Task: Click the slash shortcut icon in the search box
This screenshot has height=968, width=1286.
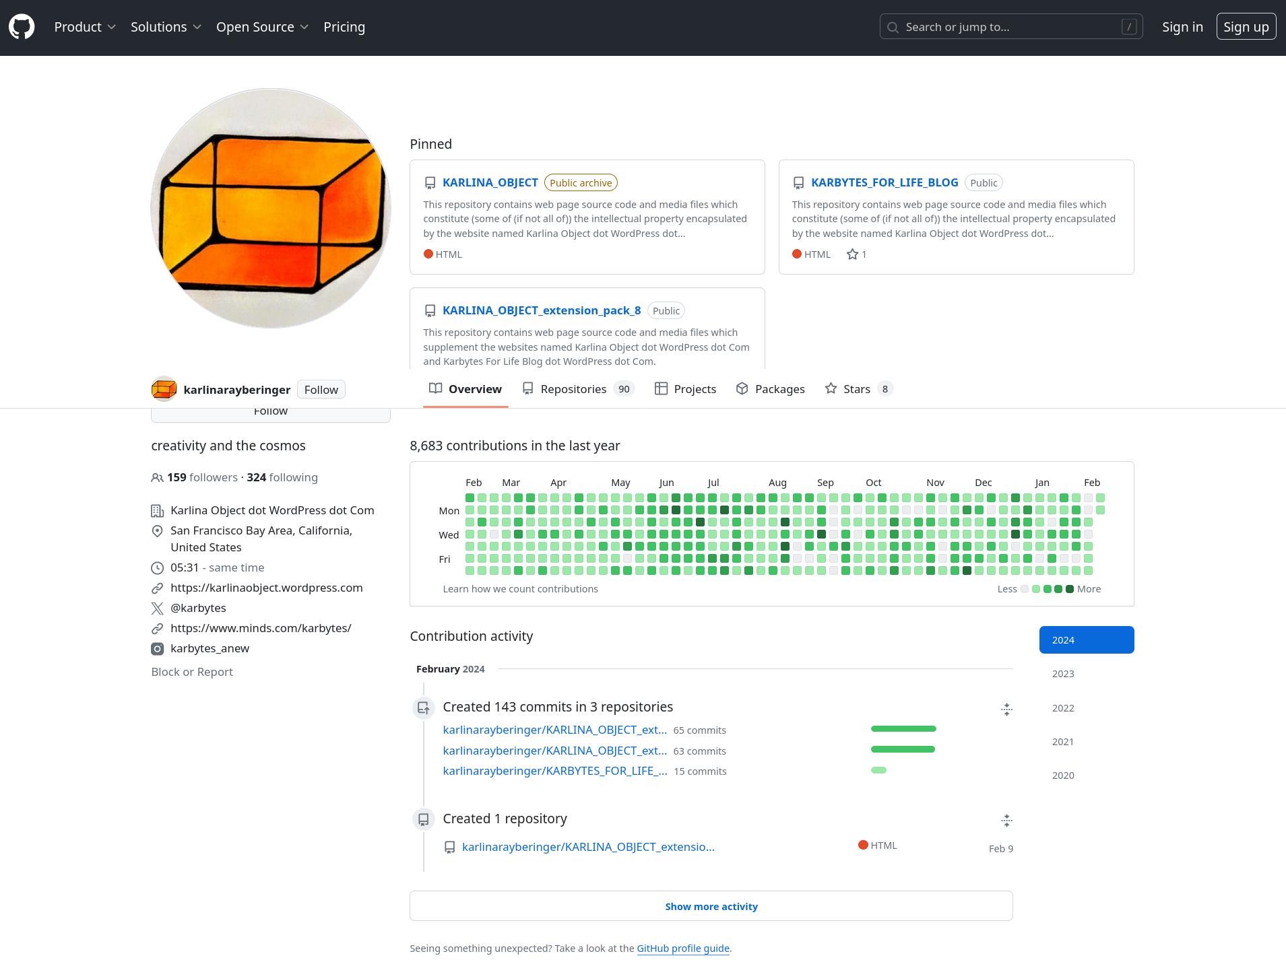Action: coord(1129,27)
